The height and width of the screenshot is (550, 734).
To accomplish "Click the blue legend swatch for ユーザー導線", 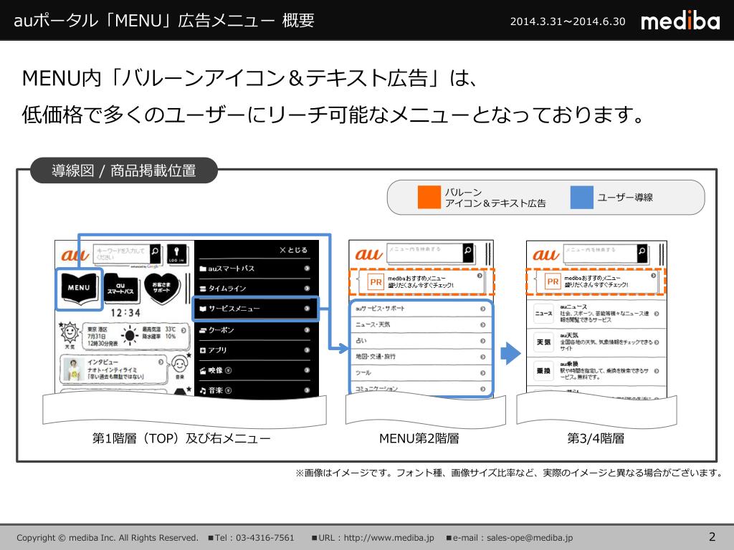I will [x=582, y=198].
